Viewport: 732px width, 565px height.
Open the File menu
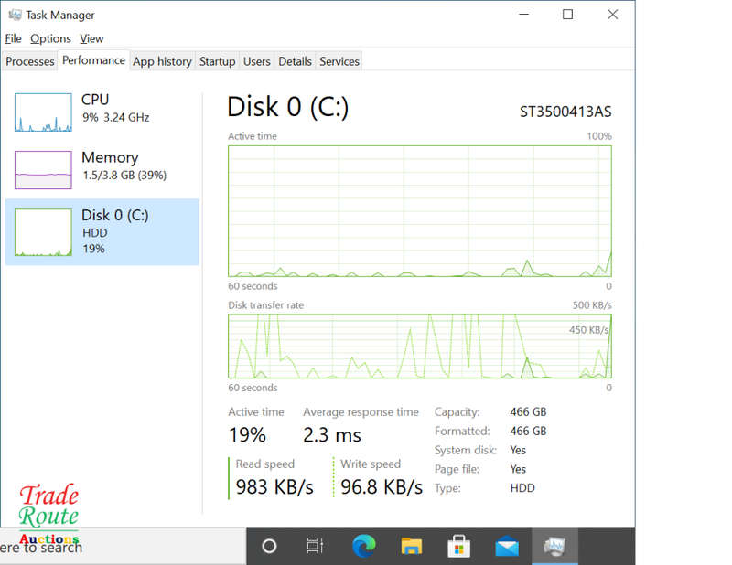[13, 38]
